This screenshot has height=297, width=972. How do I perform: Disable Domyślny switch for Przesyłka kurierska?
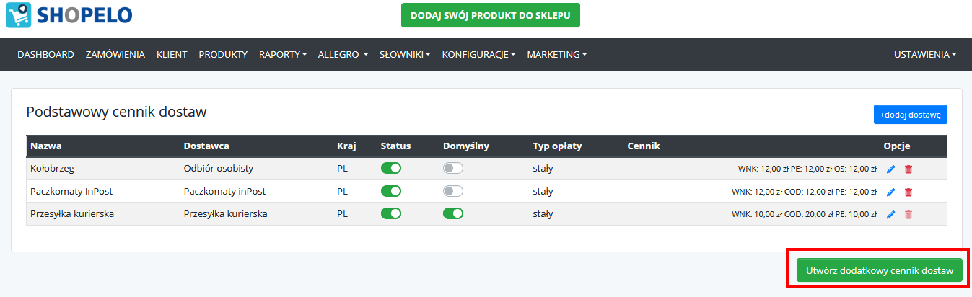coord(453,213)
